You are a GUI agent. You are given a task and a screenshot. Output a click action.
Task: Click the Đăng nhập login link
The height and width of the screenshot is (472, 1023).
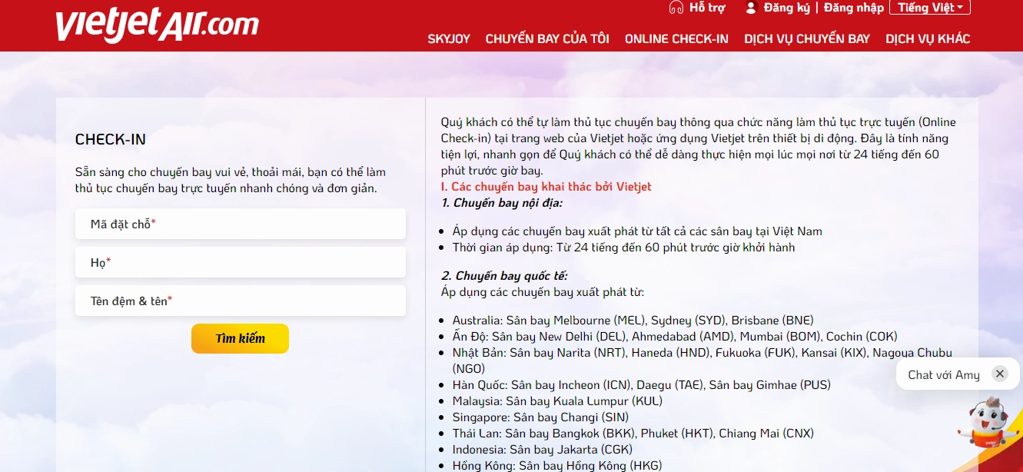854,8
